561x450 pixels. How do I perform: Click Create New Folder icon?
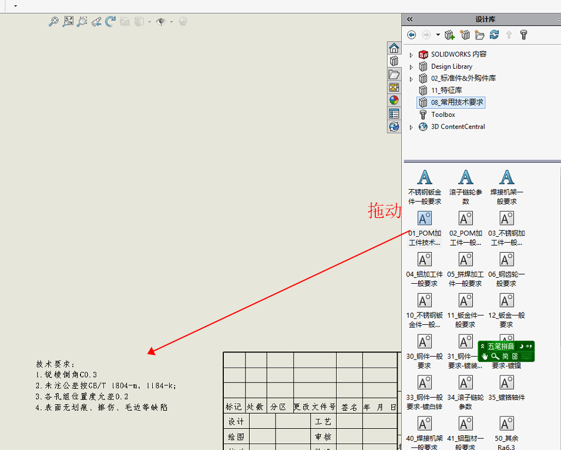pyautogui.click(x=479, y=35)
